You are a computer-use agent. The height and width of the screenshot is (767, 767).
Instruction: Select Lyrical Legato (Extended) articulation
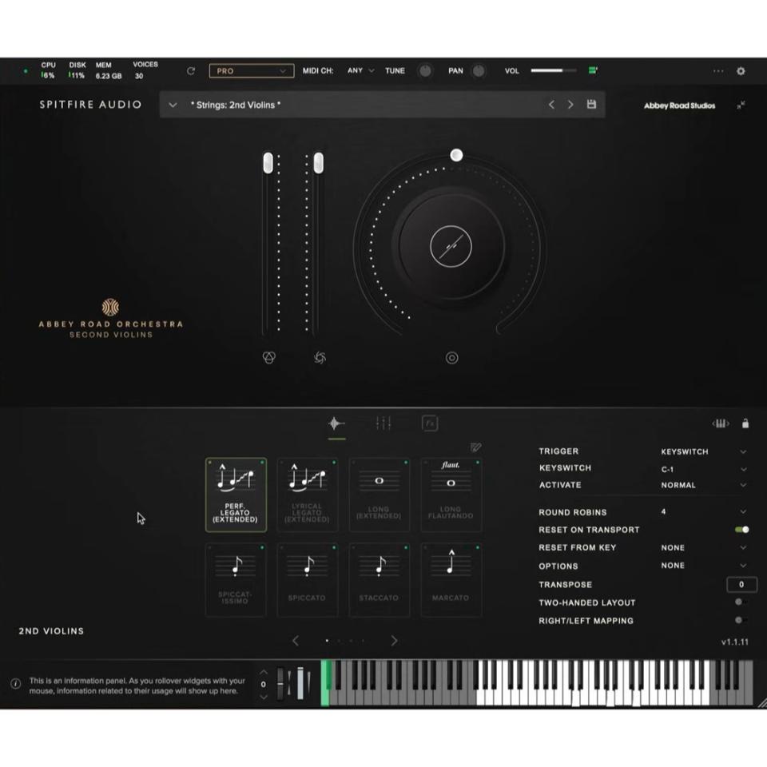click(307, 495)
